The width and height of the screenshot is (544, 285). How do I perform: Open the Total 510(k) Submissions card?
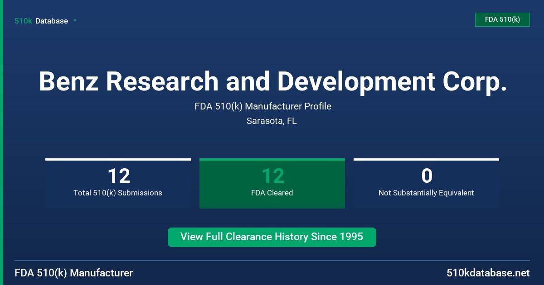[118, 183]
